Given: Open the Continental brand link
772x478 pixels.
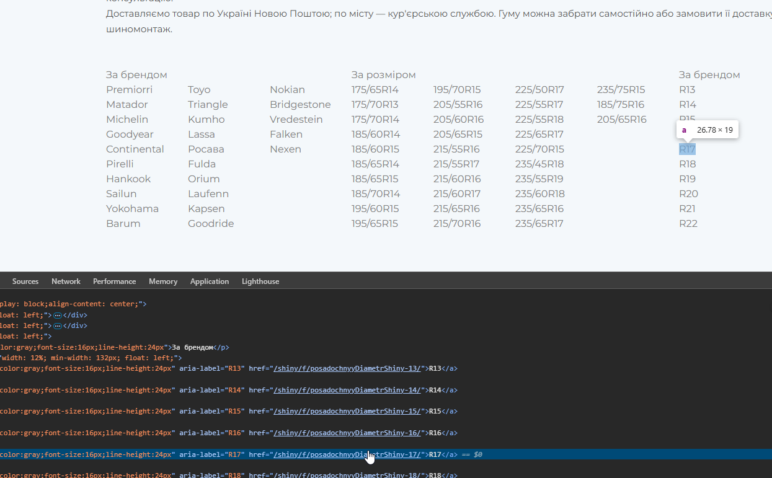Looking at the screenshot, I should click(135, 149).
